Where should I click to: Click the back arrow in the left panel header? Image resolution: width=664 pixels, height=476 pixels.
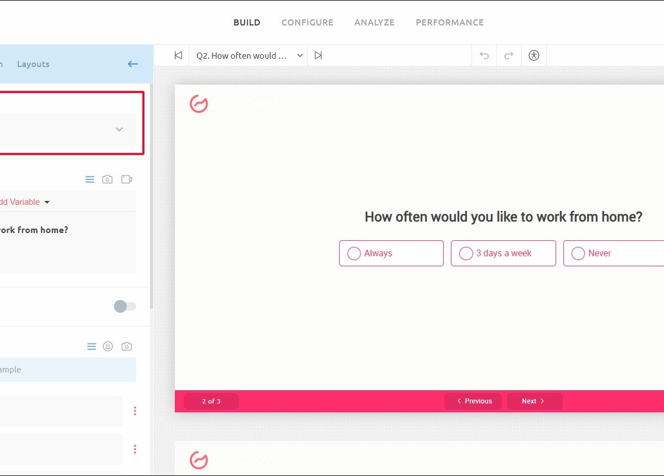coord(133,64)
